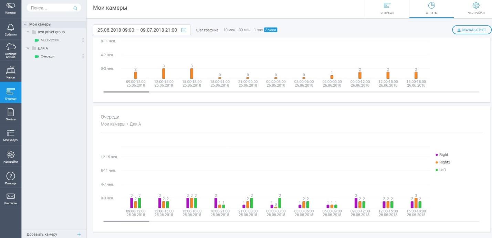Open My services list icon

click(11, 135)
